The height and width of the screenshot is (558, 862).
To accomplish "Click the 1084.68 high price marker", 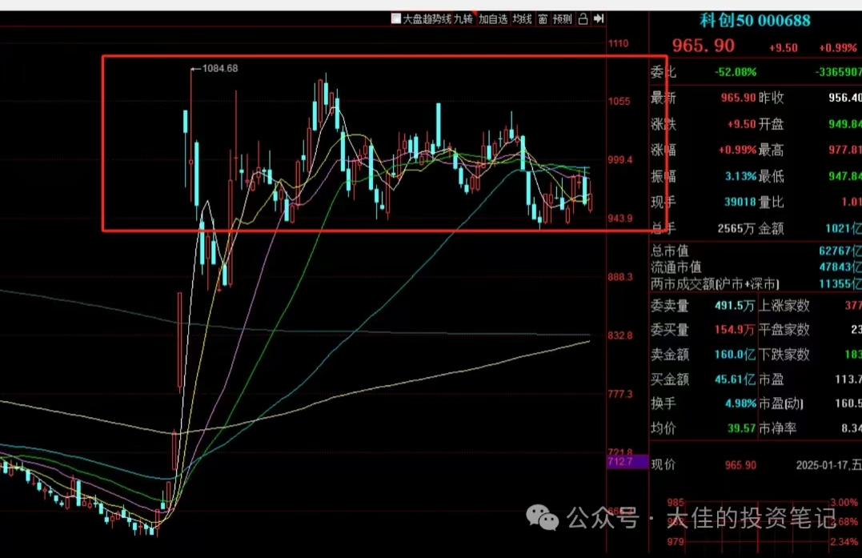I will coord(219,69).
